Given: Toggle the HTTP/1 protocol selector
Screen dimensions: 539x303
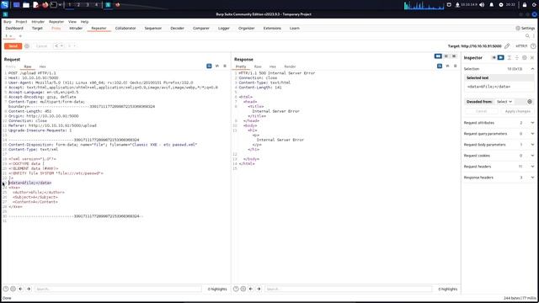Looking at the screenshot, I should tap(521, 46).
